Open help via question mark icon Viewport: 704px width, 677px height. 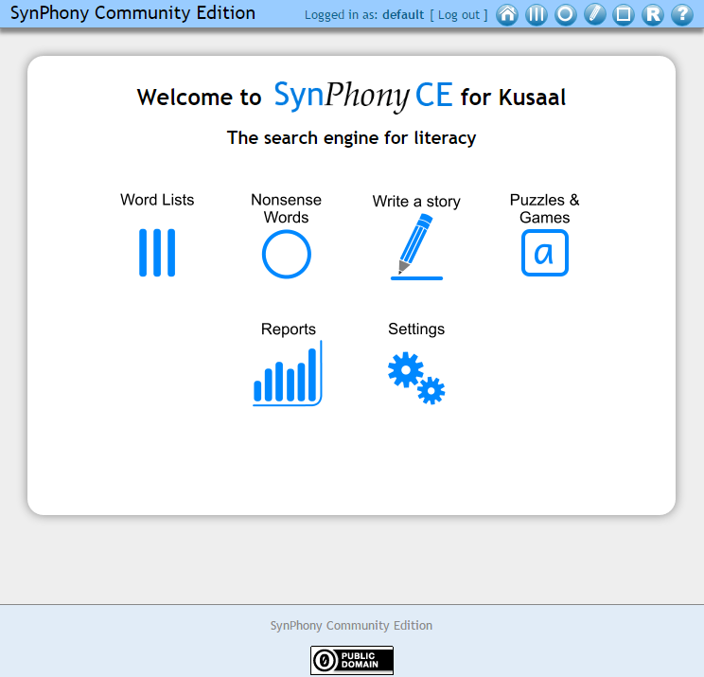tap(682, 15)
